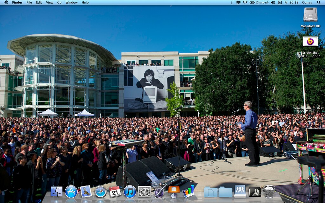Launch the App Store from the Dock

71,192
